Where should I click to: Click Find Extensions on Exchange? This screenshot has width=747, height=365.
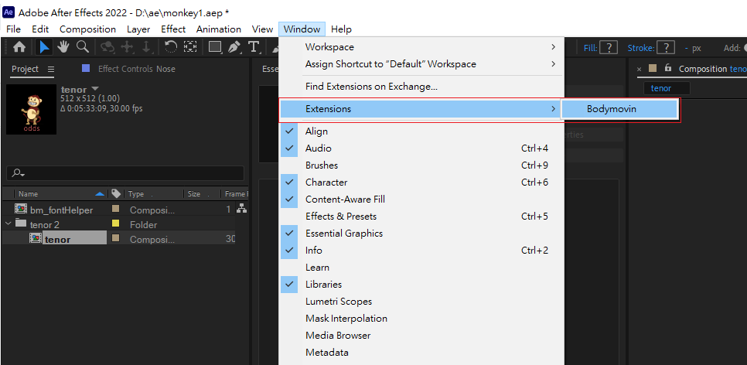(x=371, y=87)
